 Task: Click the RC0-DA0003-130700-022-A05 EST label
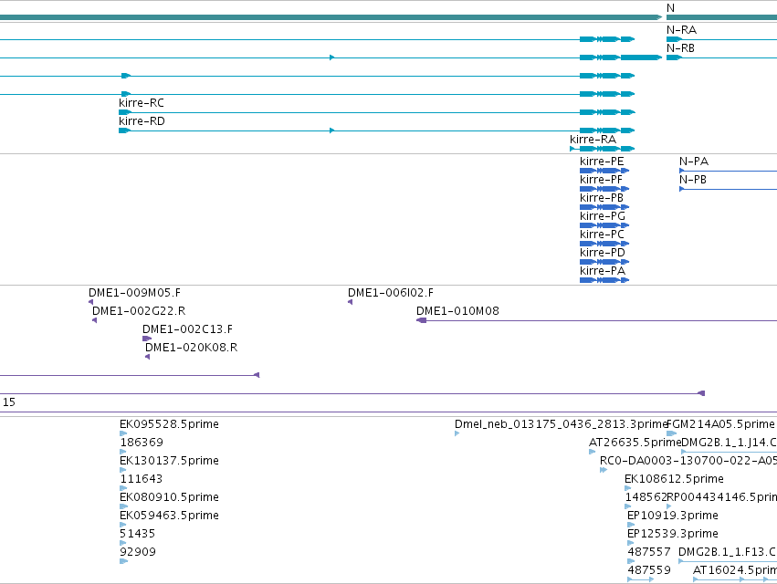click(x=688, y=461)
